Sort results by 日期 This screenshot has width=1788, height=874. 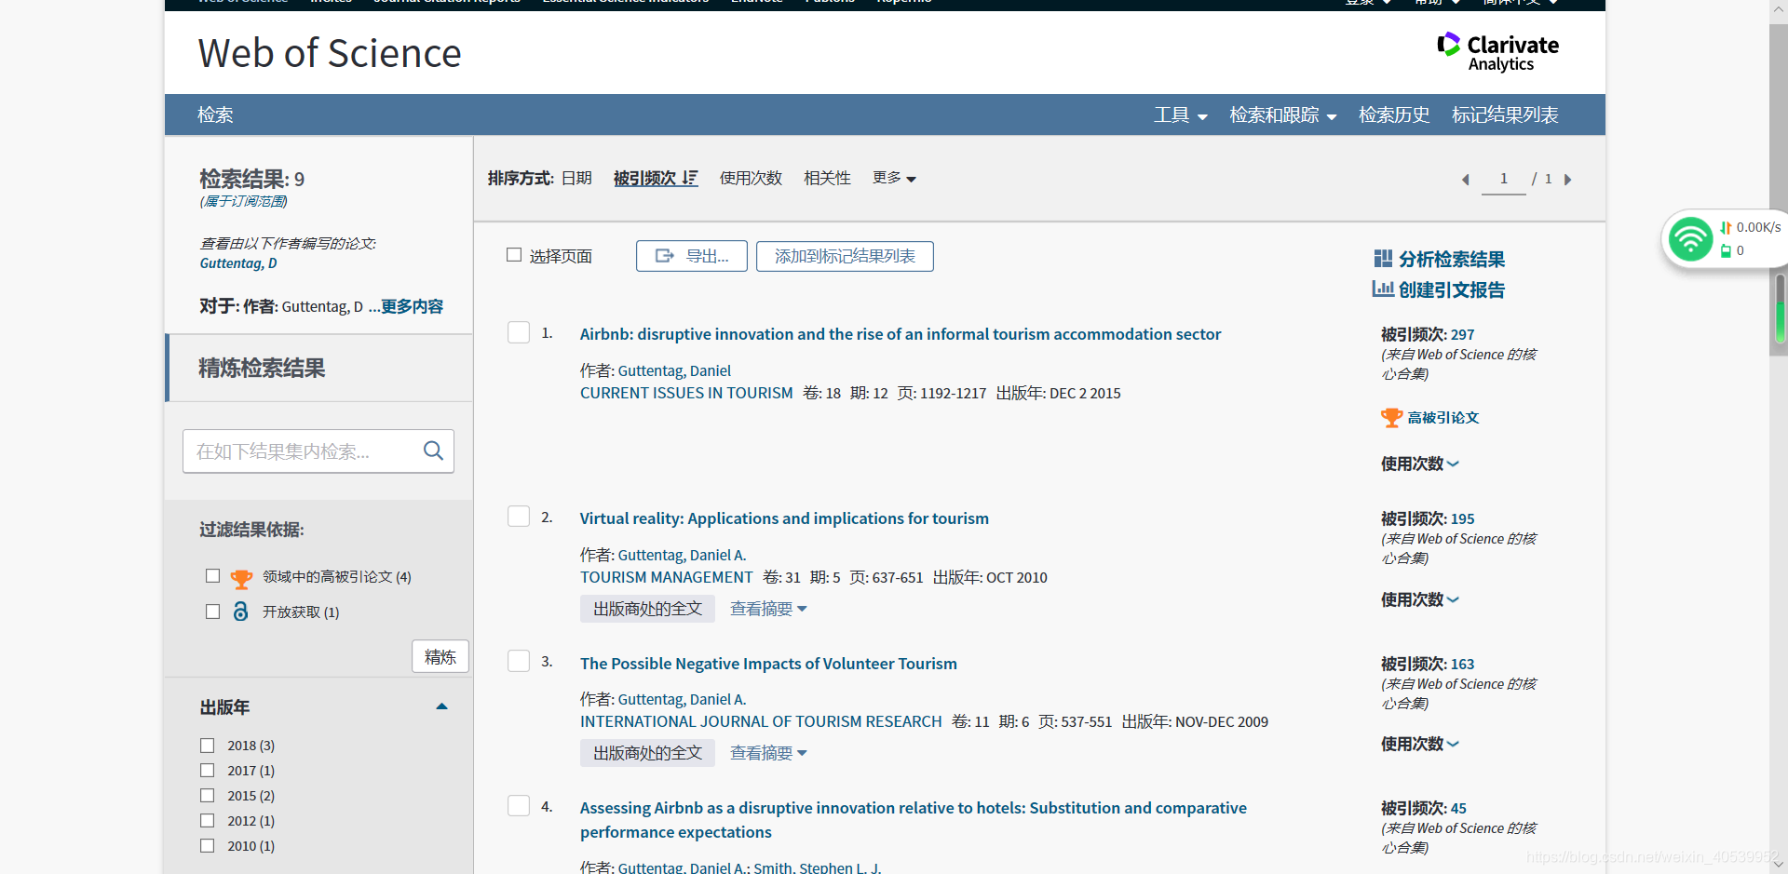(576, 178)
